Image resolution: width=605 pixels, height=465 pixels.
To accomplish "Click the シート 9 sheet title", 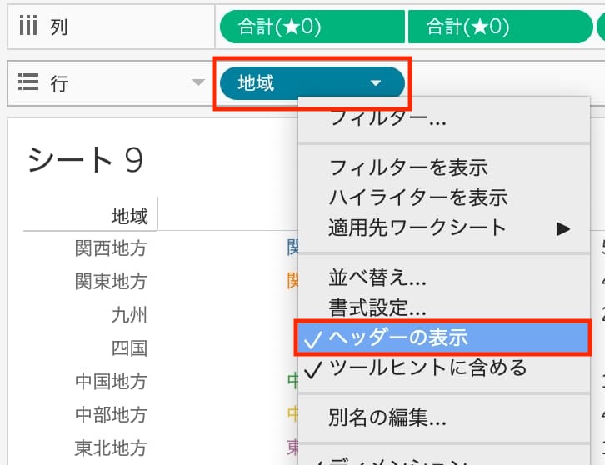I will click(x=85, y=159).
